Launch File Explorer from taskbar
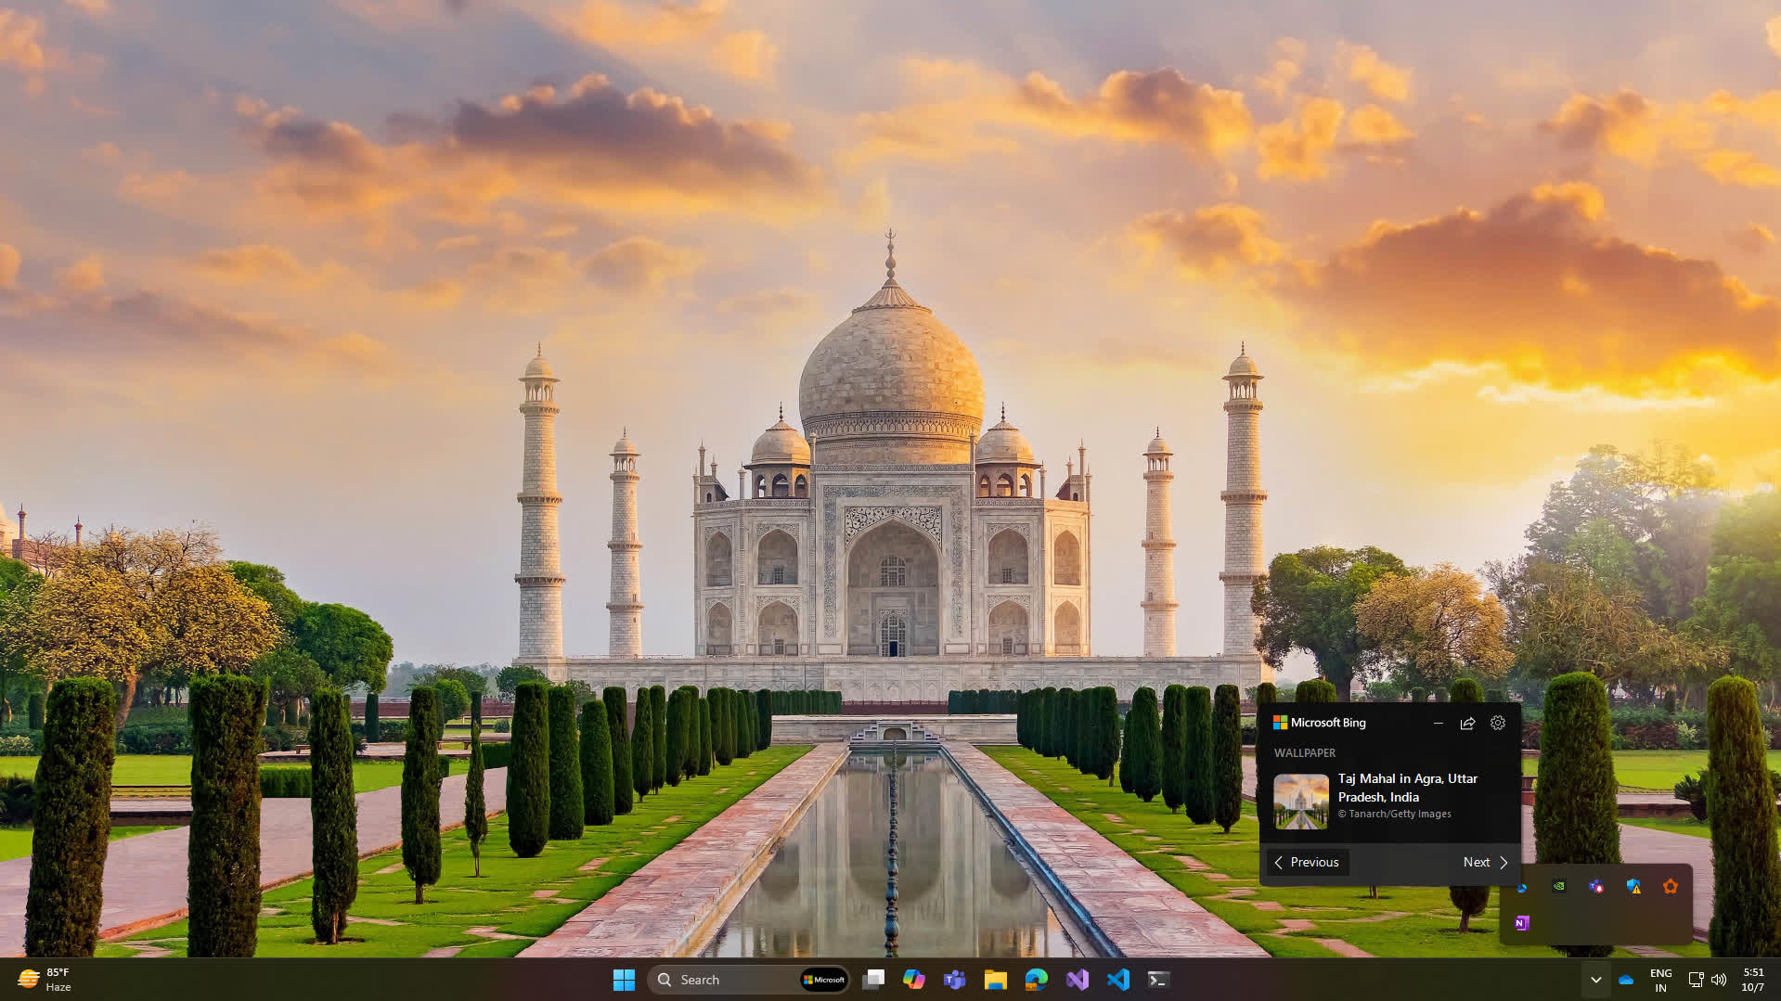 click(995, 980)
